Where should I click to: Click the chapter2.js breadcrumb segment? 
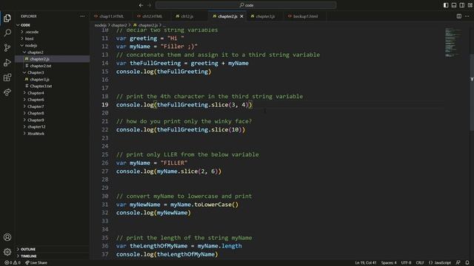click(145, 25)
